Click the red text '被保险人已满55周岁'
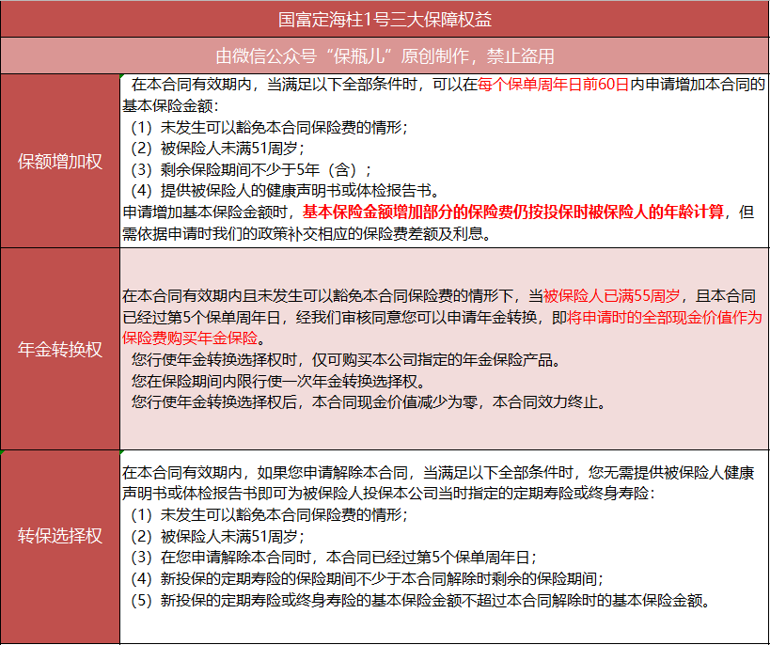The height and width of the screenshot is (645, 770). click(x=611, y=296)
